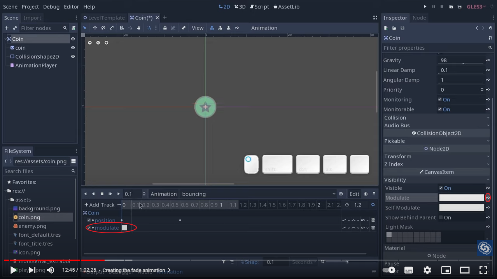Switch to the Node tab
This screenshot has width=497, height=279.
tap(419, 18)
